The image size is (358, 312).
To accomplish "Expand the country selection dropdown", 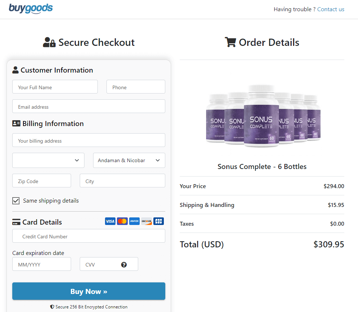I will (48, 160).
